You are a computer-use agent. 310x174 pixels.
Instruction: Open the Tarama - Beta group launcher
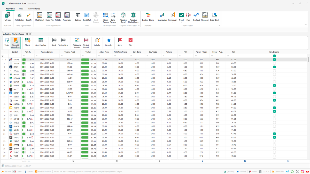click(x=219, y=26)
